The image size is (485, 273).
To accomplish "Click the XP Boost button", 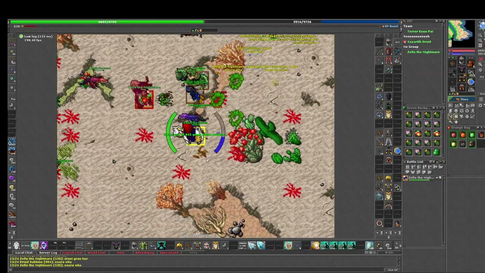I will tap(390, 26).
